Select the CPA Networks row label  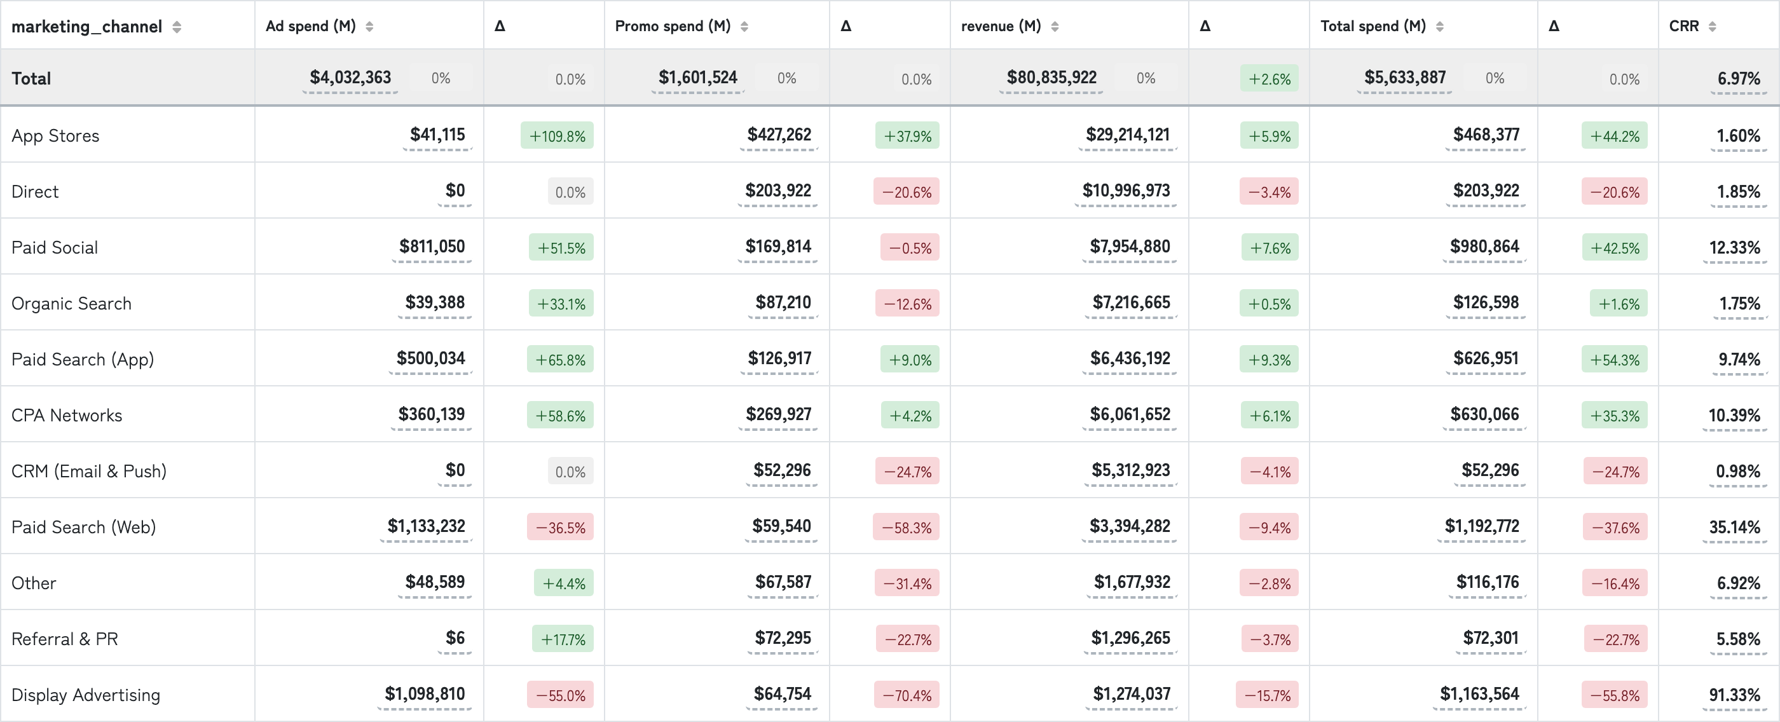tap(67, 415)
